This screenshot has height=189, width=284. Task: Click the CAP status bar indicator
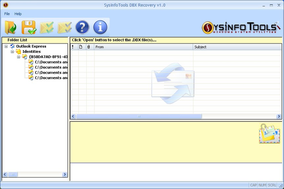click(253, 185)
